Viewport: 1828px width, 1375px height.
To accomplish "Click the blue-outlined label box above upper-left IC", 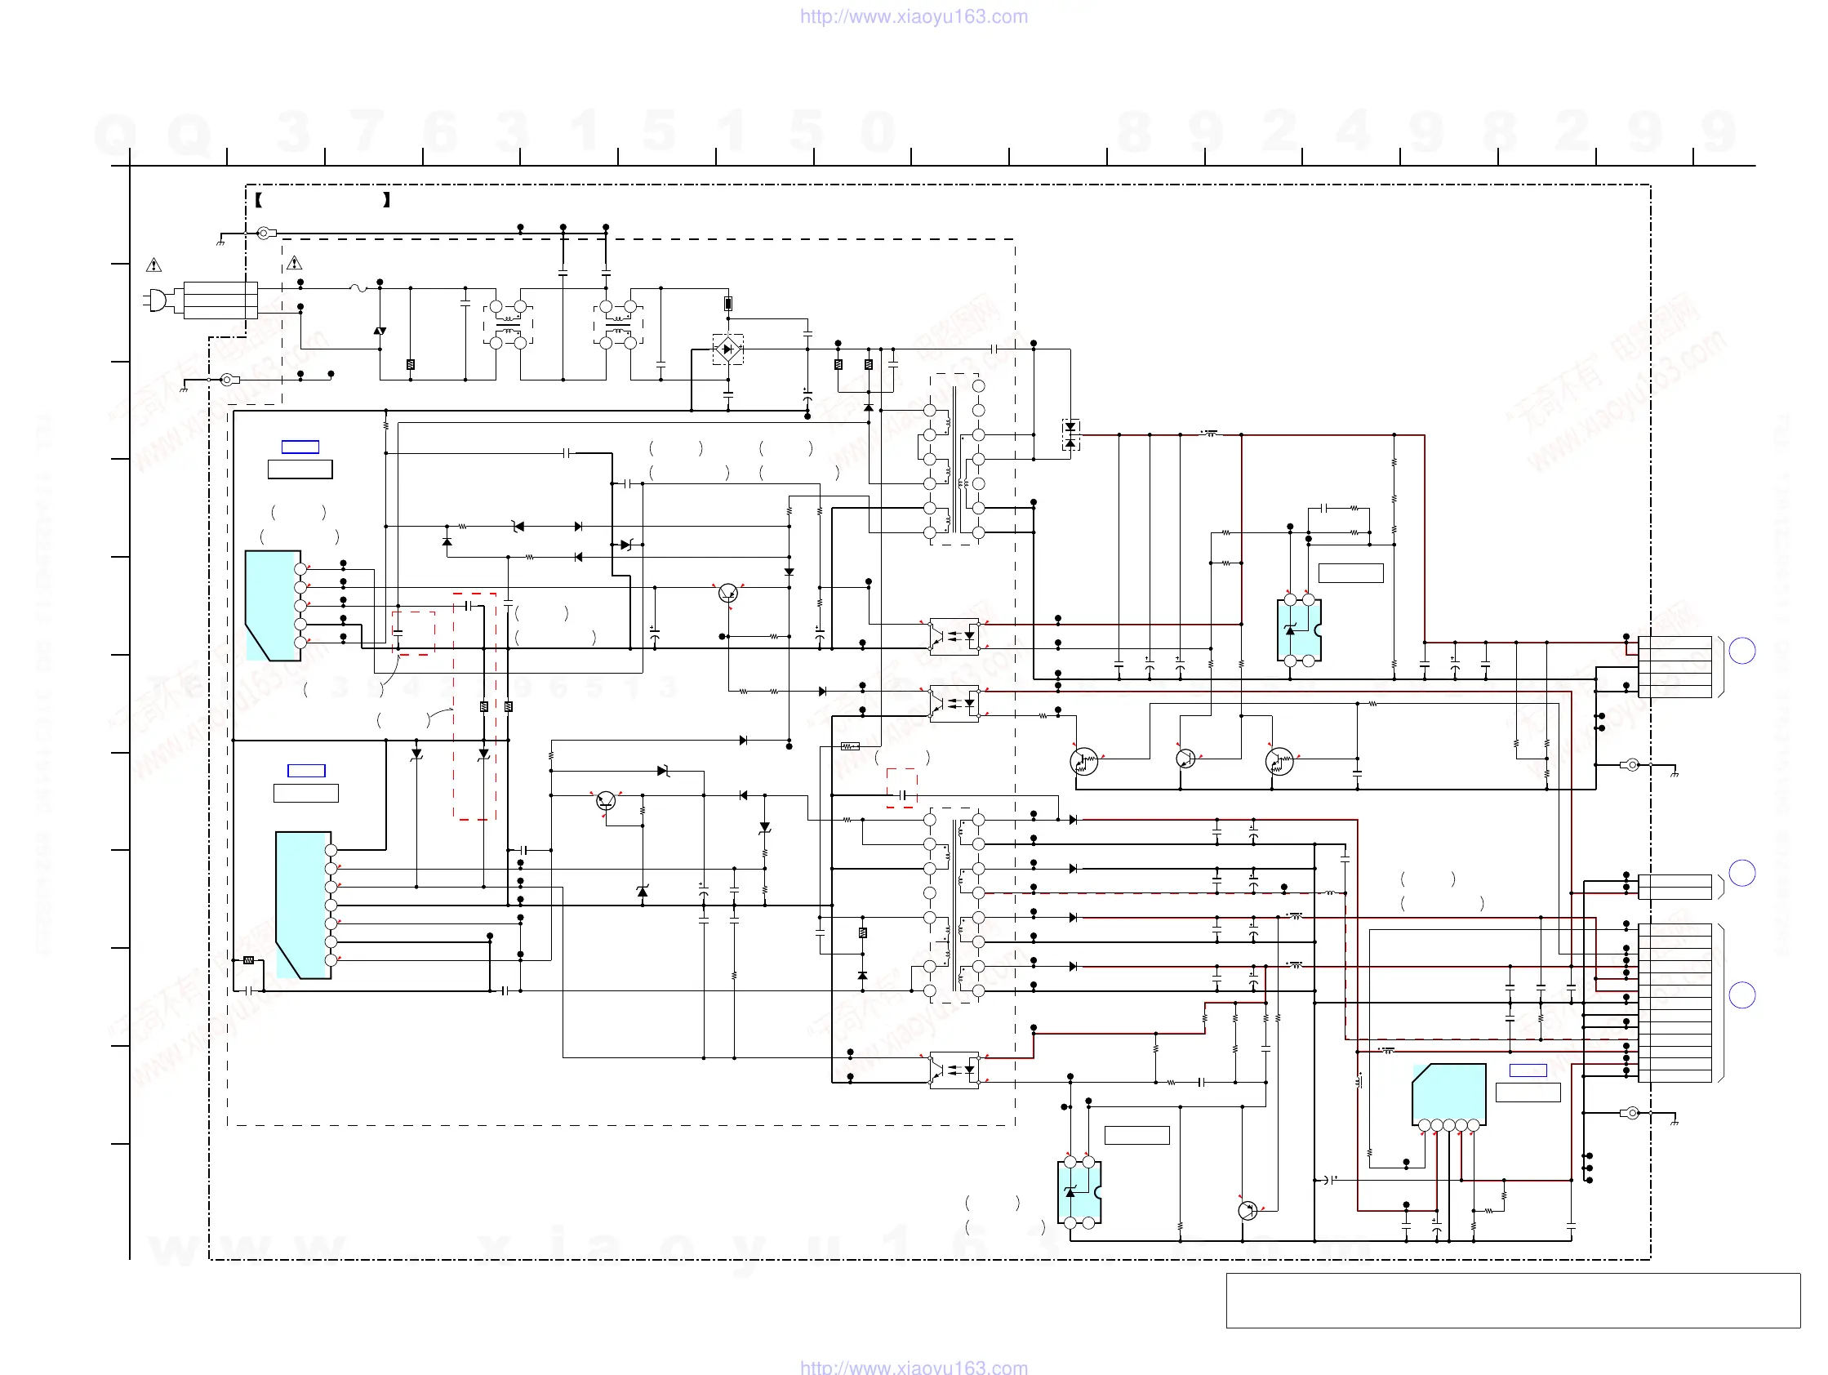I will click(x=300, y=447).
